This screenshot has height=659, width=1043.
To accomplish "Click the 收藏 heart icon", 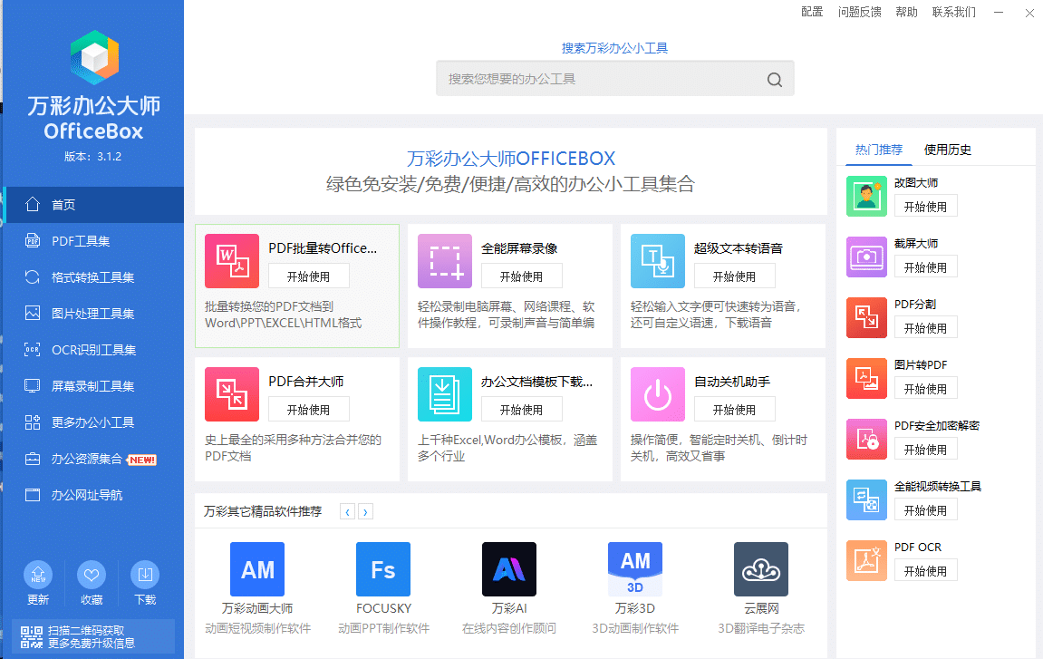I will coord(92,575).
